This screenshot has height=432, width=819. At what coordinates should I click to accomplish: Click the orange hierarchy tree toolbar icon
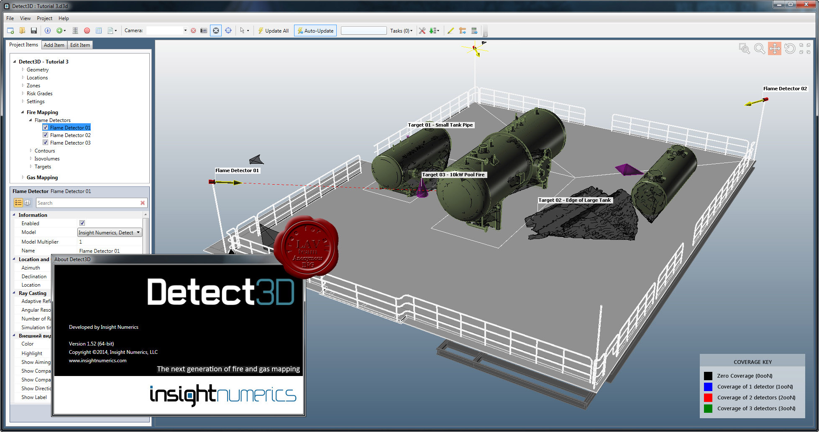tap(462, 30)
